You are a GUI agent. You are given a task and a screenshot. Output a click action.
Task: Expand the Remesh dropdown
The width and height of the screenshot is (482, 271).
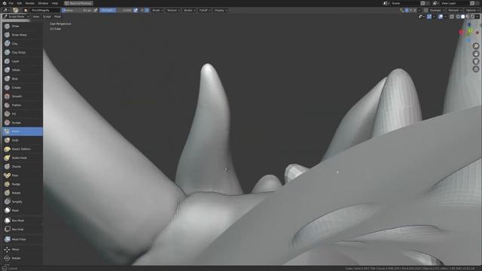click(455, 10)
